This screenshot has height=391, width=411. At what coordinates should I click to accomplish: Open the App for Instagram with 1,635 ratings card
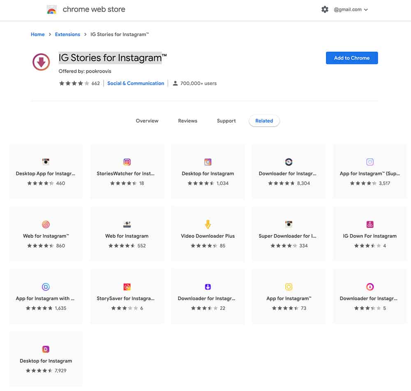point(46,297)
